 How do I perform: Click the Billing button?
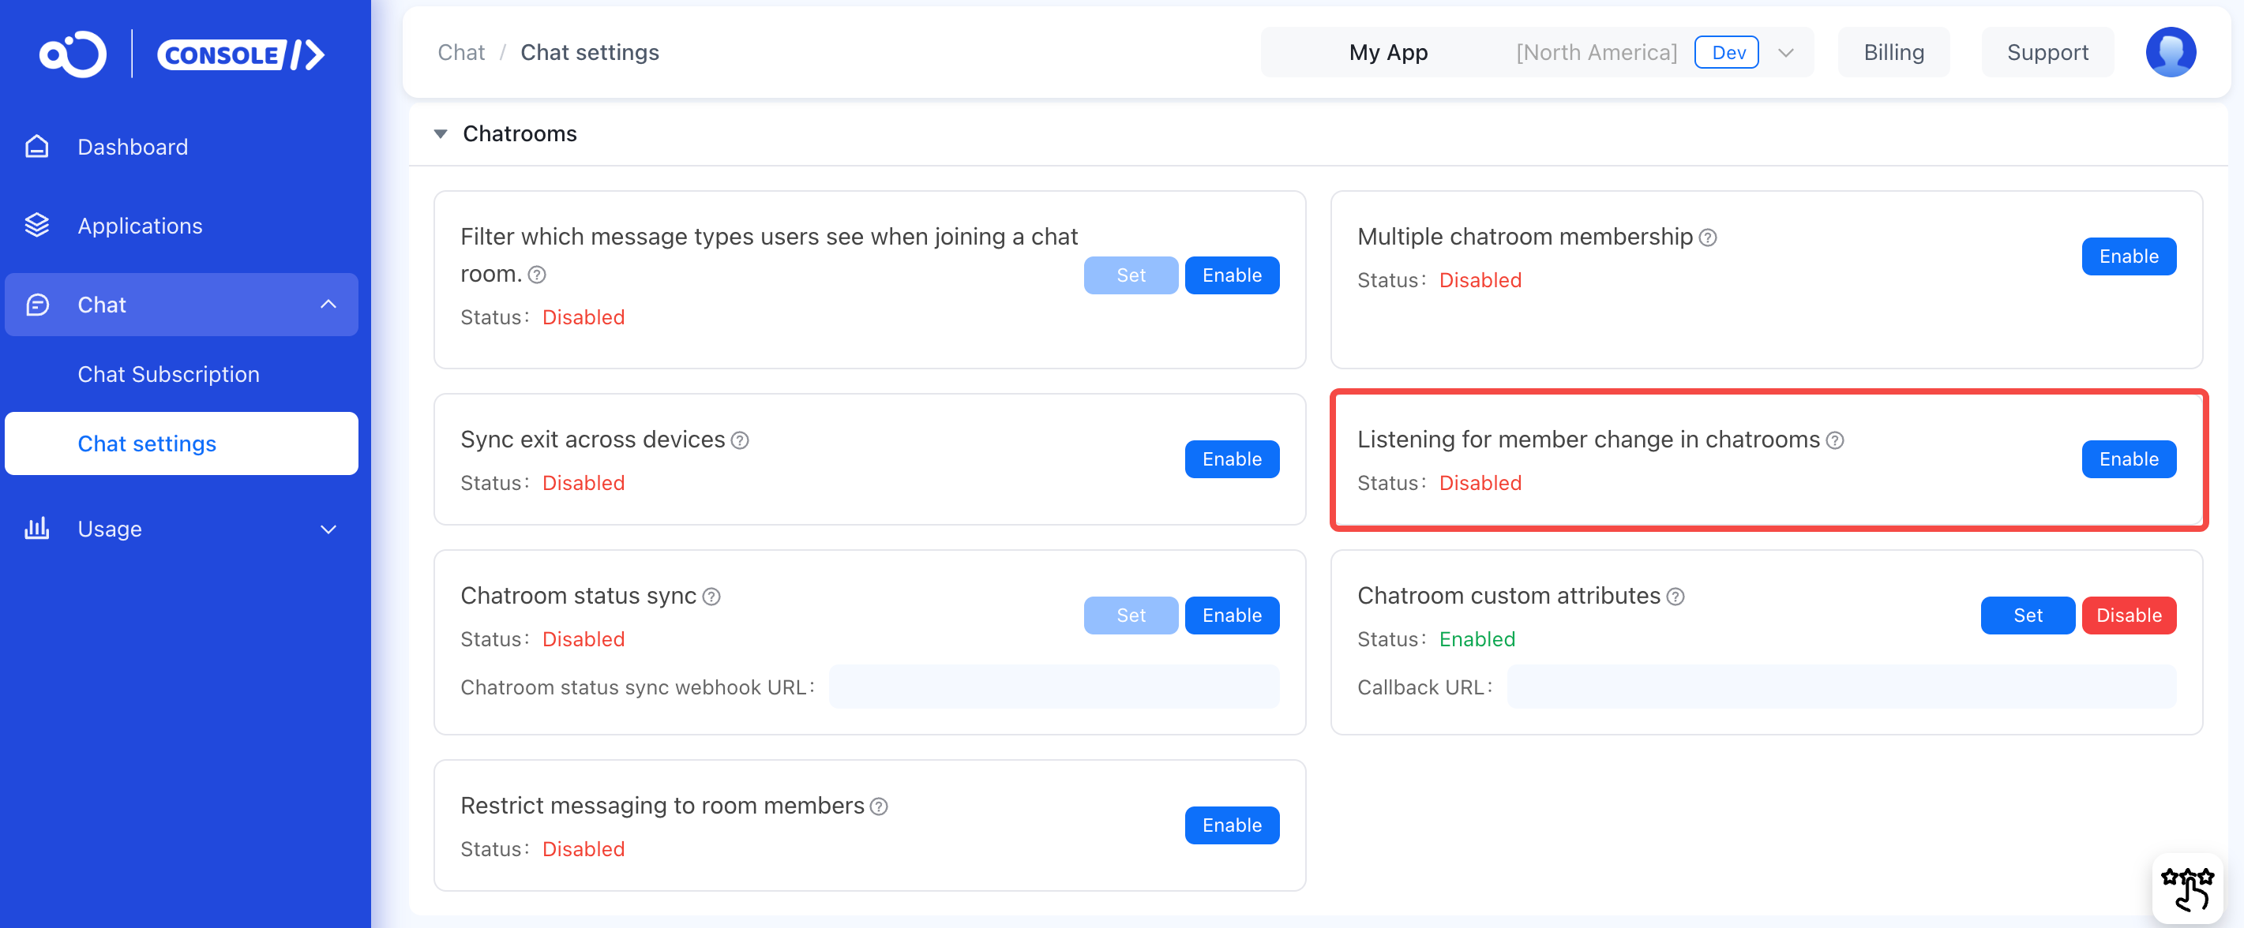[1893, 52]
